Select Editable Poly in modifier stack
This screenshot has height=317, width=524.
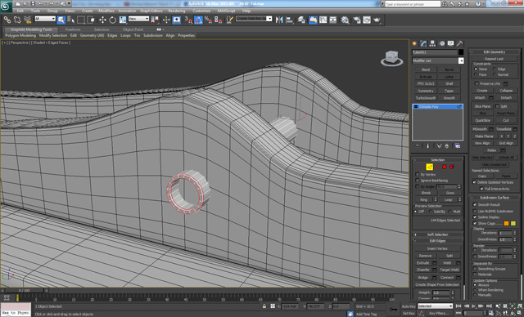click(x=437, y=107)
